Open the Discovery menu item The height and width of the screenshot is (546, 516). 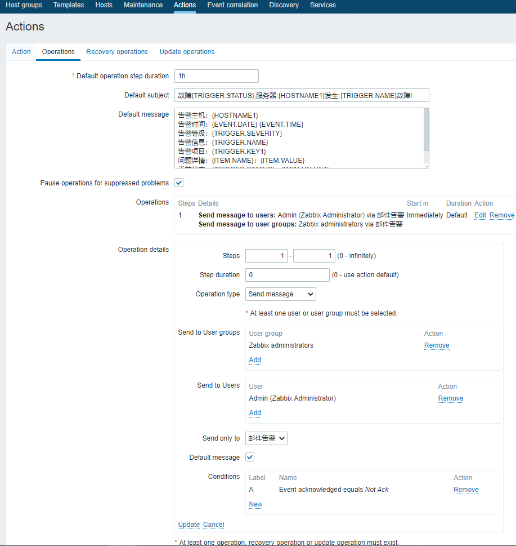click(x=284, y=5)
